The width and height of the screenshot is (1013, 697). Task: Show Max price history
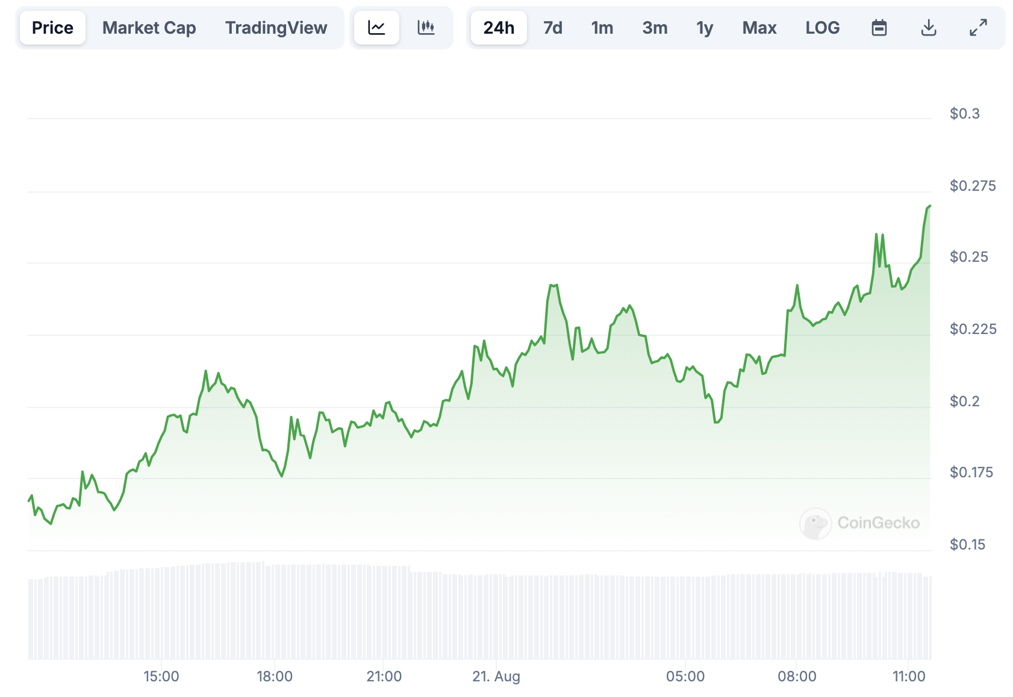click(x=759, y=28)
